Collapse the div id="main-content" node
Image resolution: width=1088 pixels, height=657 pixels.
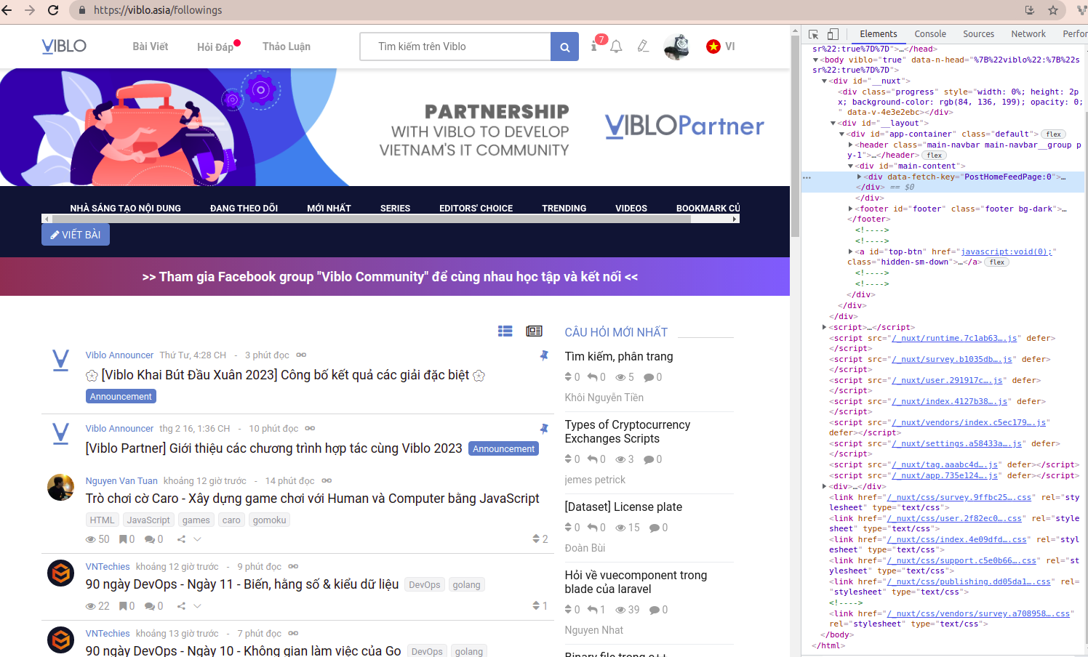(x=850, y=166)
